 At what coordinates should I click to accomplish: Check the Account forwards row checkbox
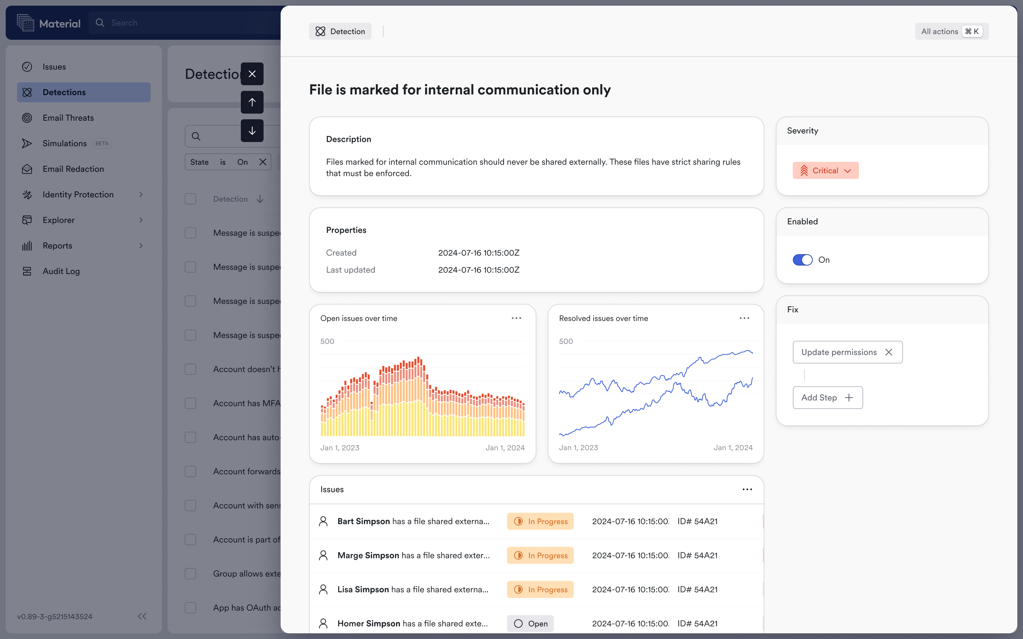(190, 472)
